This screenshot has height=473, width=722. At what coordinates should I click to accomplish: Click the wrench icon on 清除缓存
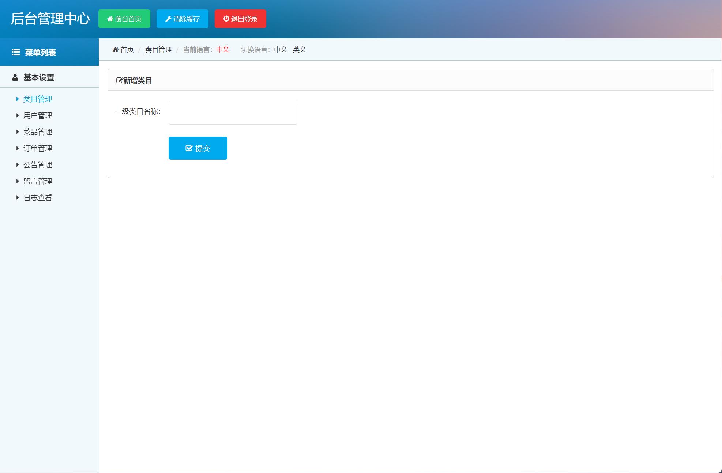tap(168, 19)
